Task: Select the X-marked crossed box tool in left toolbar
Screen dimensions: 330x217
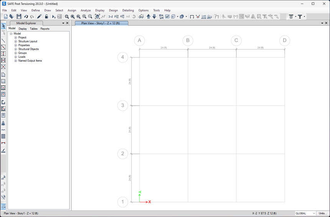Action: pos(3,67)
